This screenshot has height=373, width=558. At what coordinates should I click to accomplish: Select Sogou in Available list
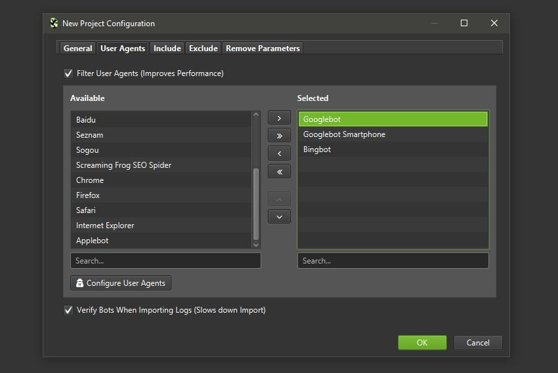click(x=161, y=150)
